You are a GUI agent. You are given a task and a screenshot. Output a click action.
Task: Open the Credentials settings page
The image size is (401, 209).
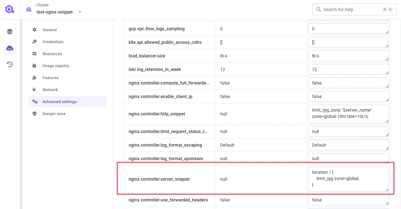pyautogui.click(x=53, y=42)
